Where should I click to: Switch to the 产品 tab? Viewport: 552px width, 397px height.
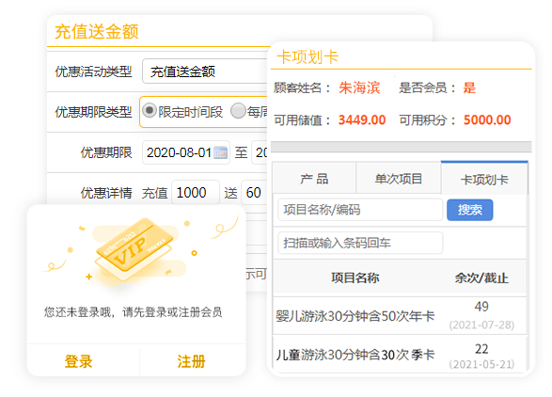(314, 179)
